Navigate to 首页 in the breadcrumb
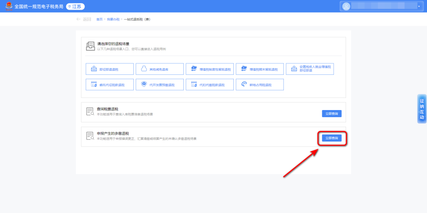Viewport: 427px width, 213px height. 99,19
